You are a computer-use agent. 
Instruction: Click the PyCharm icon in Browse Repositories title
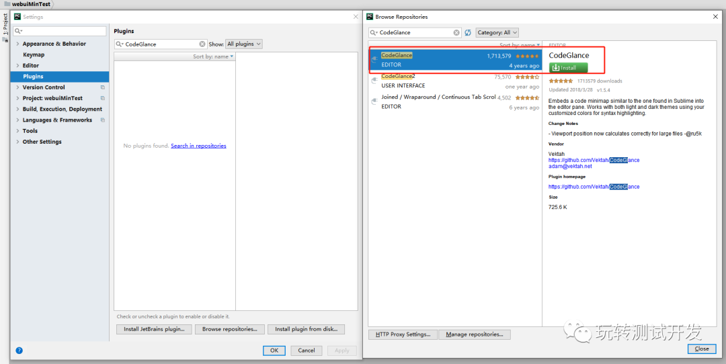pos(370,17)
